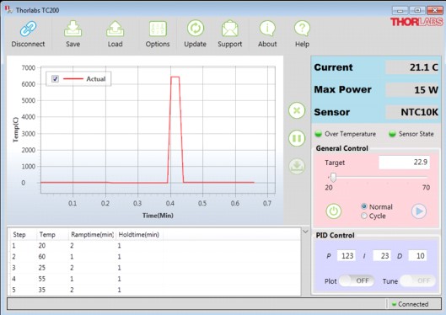Select the Normal mode option

pos(363,206)
